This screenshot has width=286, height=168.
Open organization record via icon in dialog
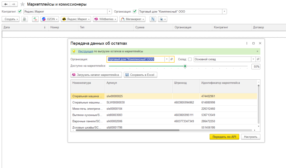click(x=172, y=59)
